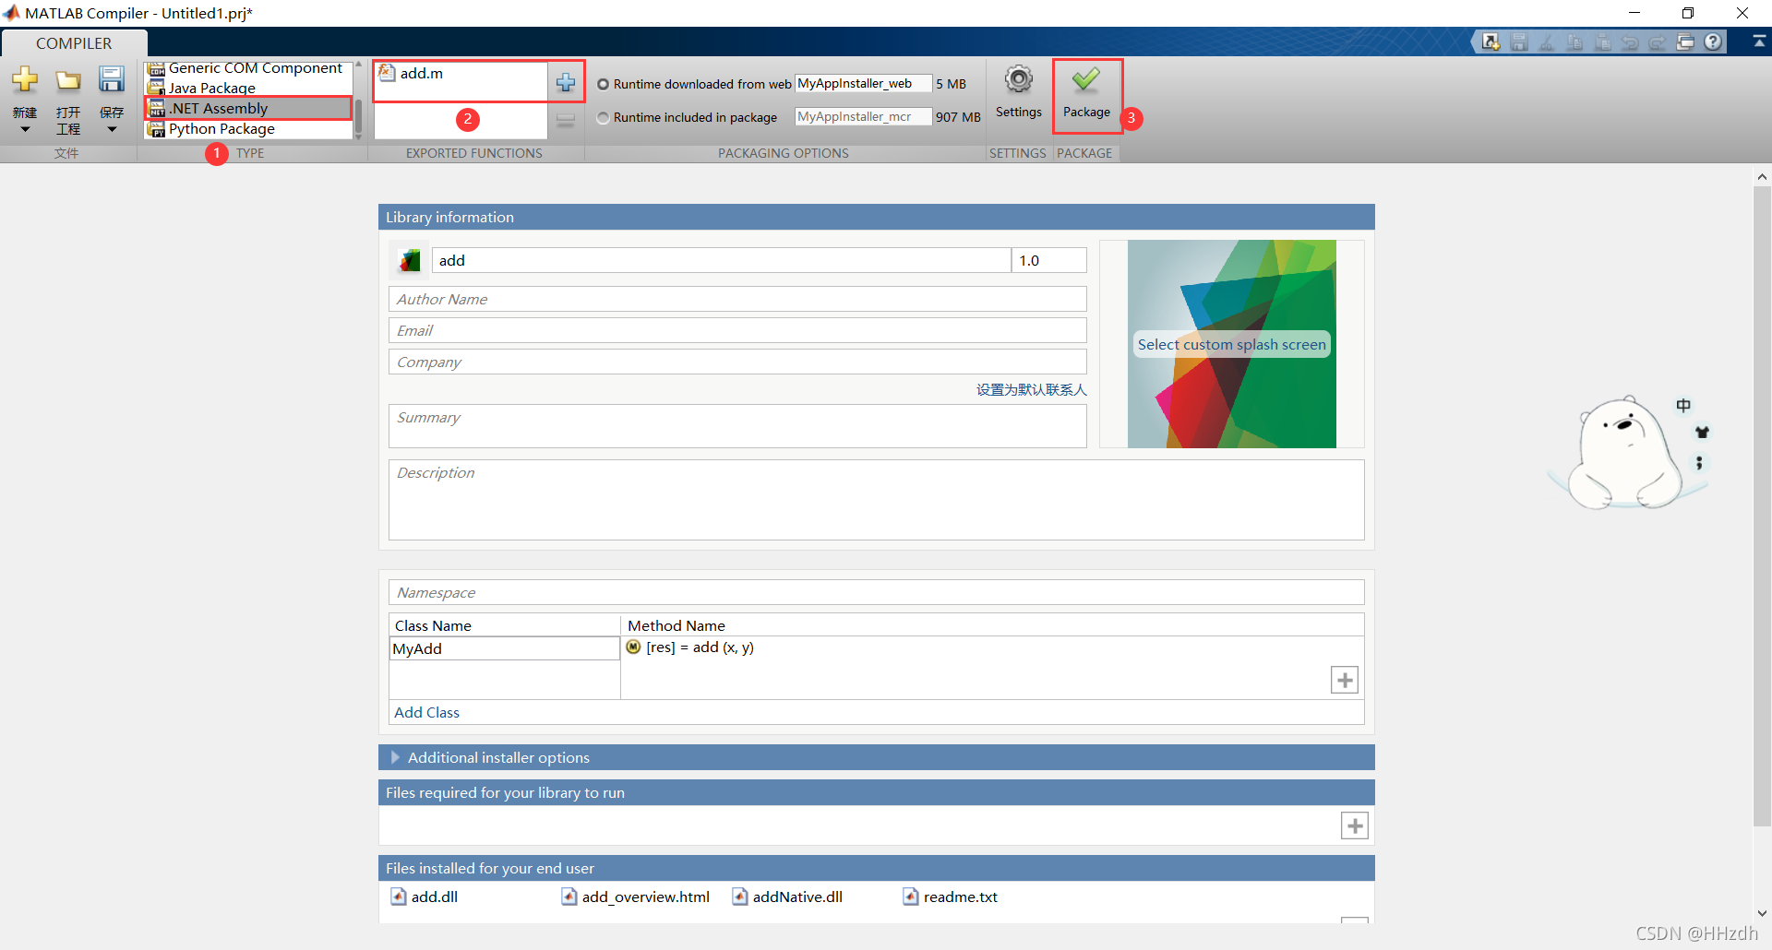The image size is (1772, 950).
Task: Click the 设置为默认联系人 link
Action: 1031,389
